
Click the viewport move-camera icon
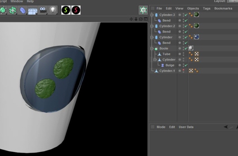[131, 19]
